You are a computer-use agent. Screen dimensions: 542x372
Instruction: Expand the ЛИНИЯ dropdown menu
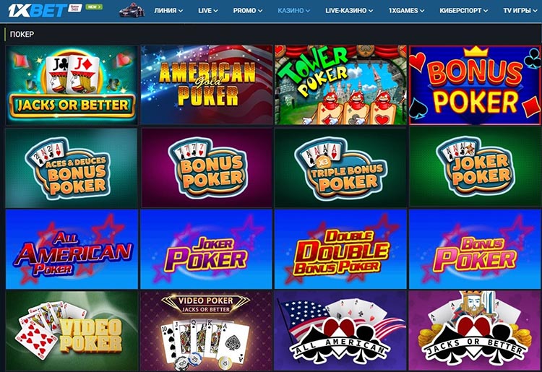coord(168,11)
